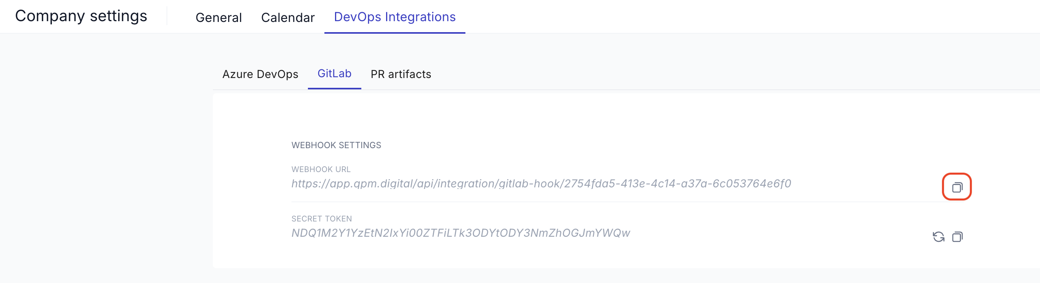
Task: Regenerate the secret token
Action: 938,237
